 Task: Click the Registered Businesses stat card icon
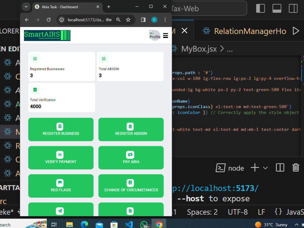click(x=35, y=59)
